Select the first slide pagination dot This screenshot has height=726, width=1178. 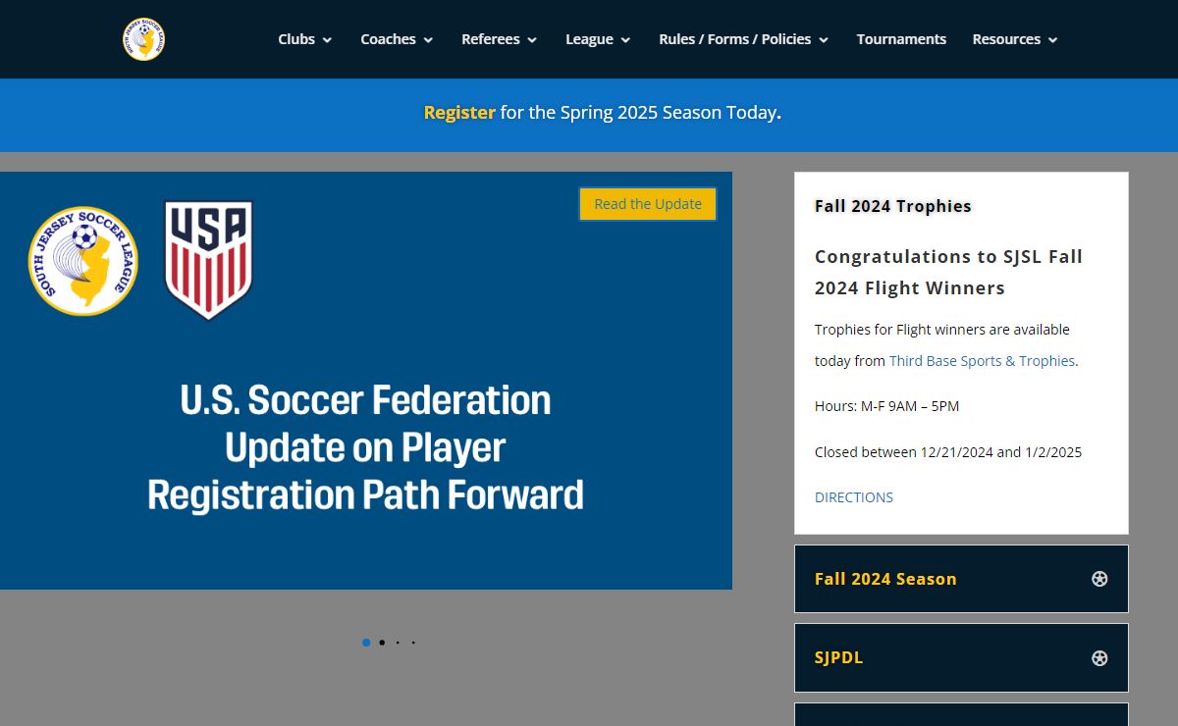click(x=366, y=643)
